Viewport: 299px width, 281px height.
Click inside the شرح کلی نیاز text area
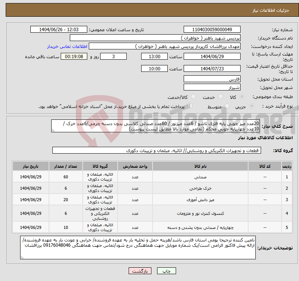(156, 126)
